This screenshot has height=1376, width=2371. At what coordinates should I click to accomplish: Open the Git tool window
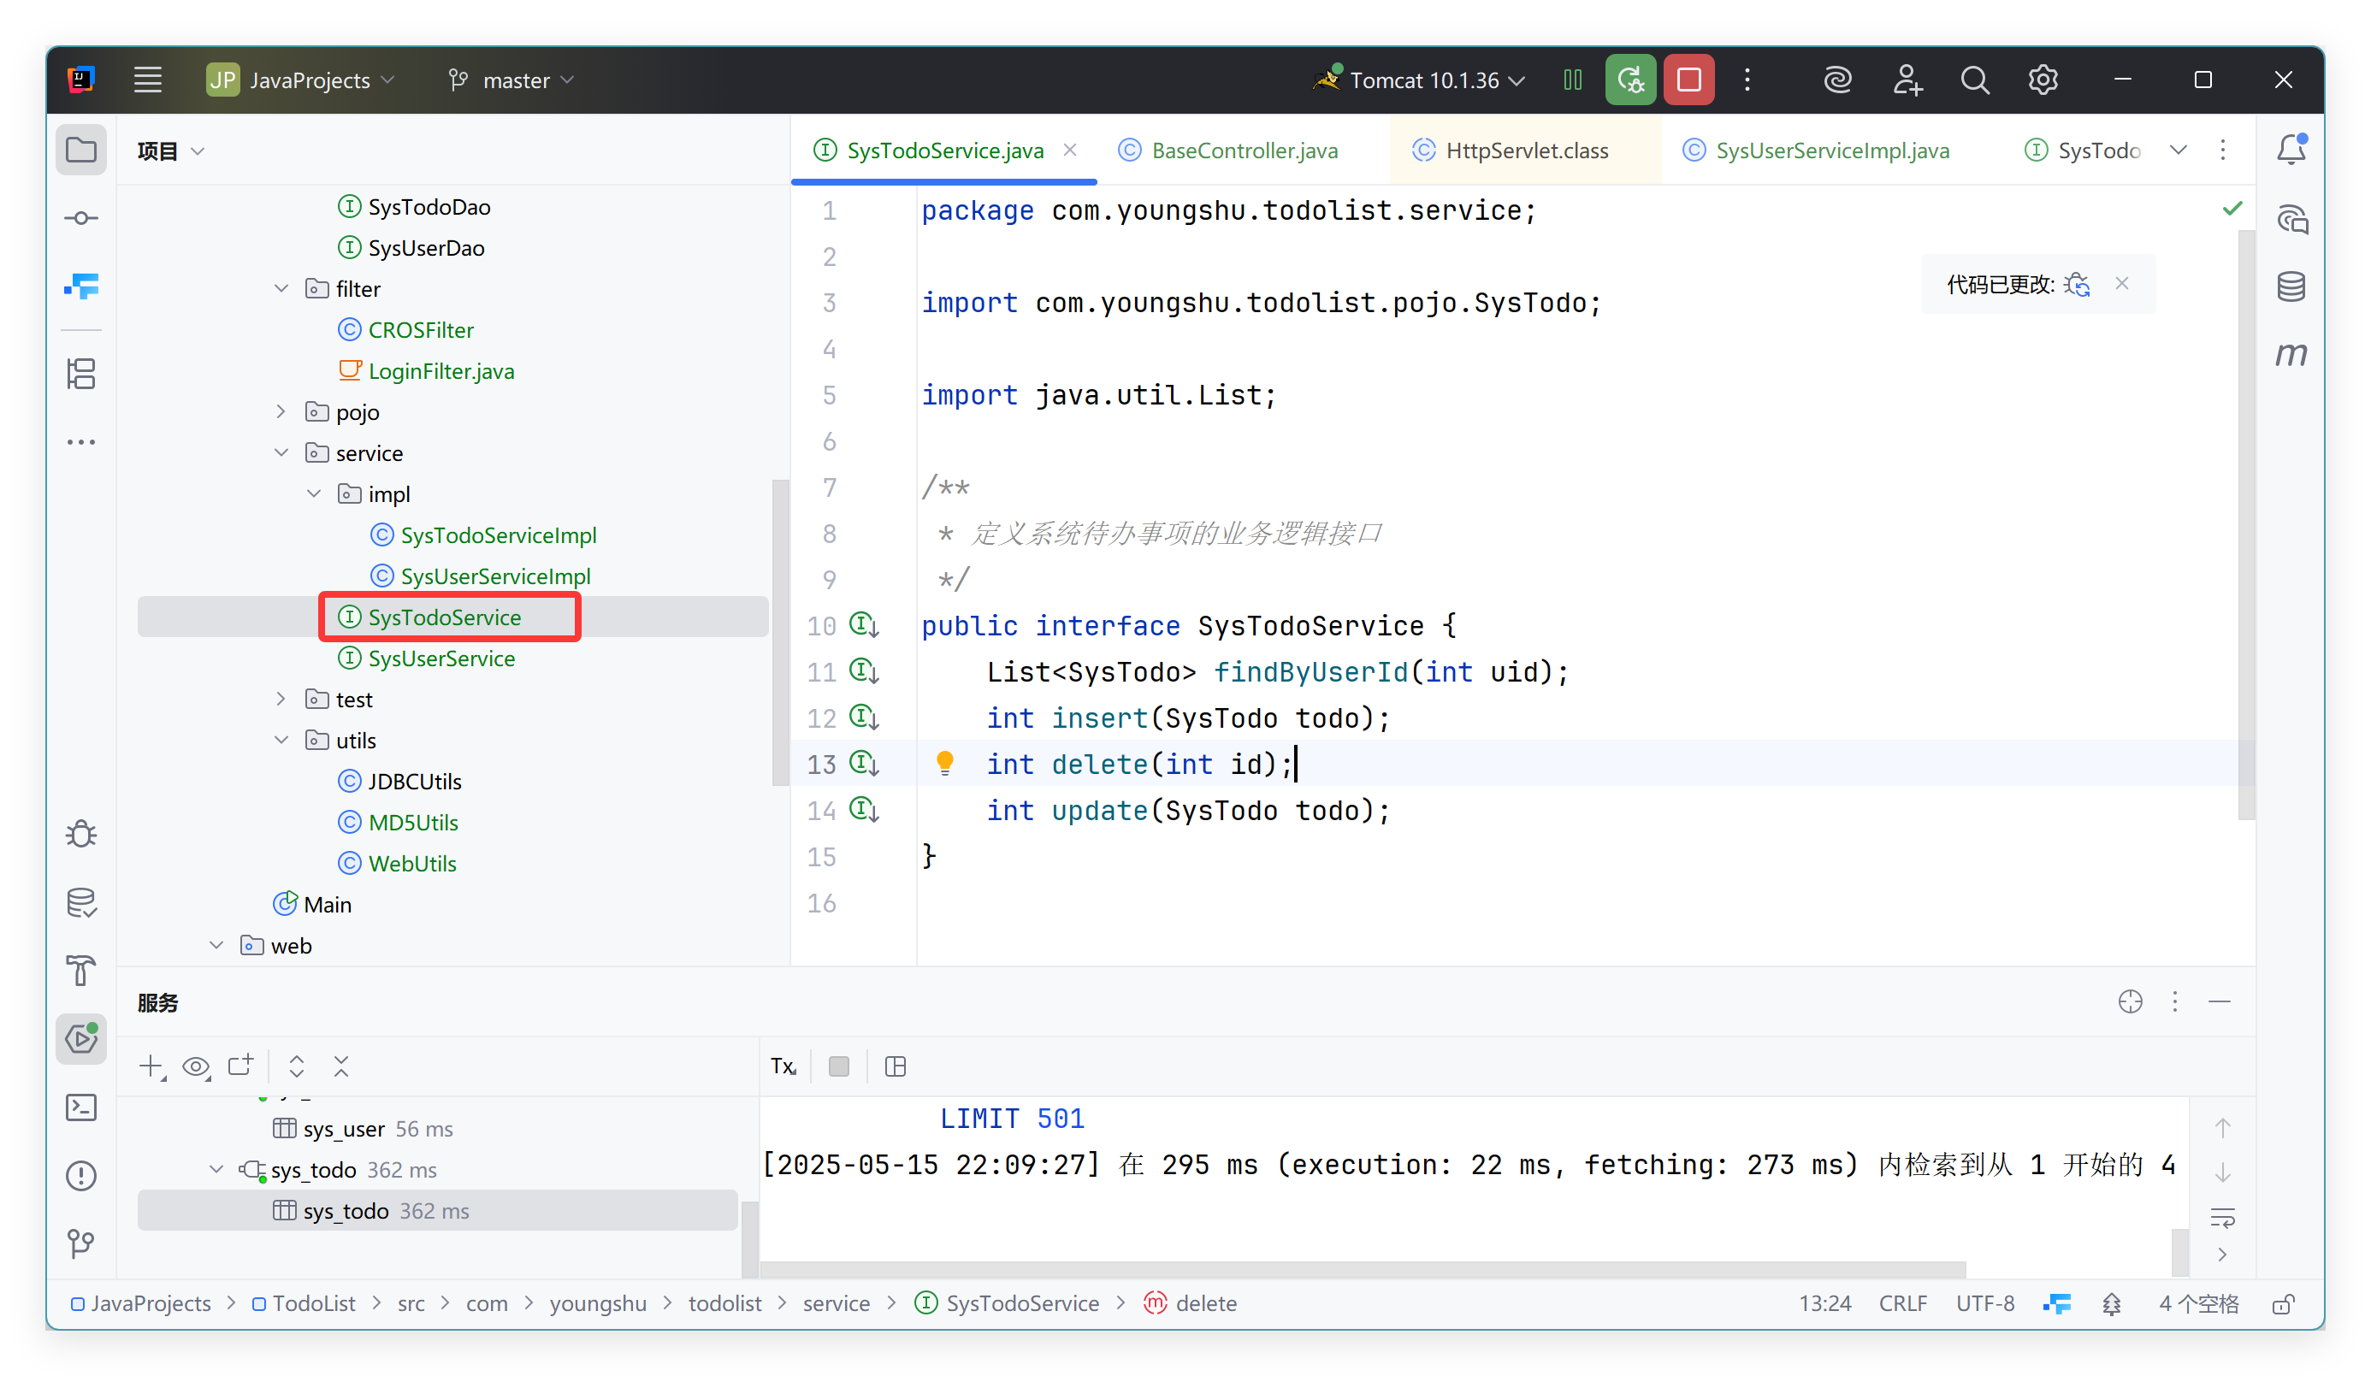pyautogui.click(x=82, y=1243)
